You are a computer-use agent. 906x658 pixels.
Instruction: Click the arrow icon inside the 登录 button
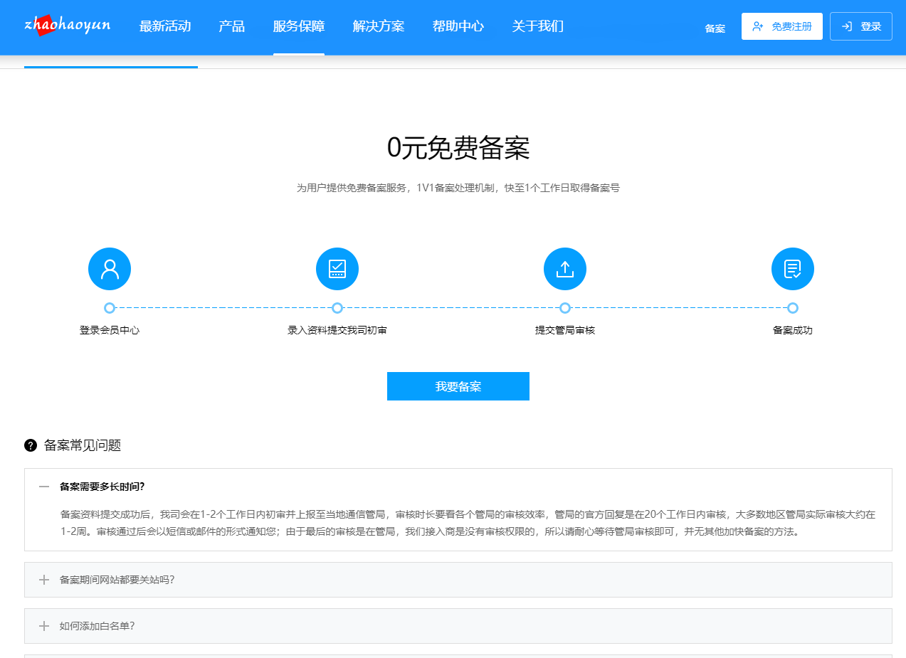pyautogui.click(x=847, y=26)
